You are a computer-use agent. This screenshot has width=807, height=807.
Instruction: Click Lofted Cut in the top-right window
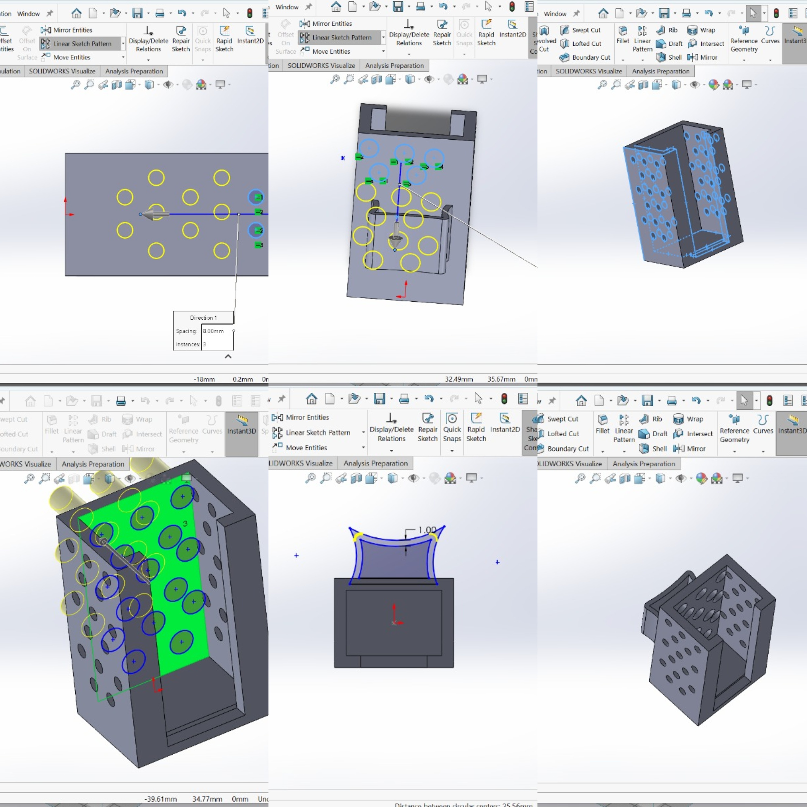(581, 43)
